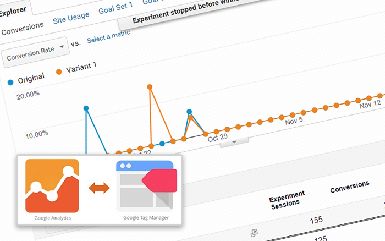The width and height of the screenshot is (385, 241).
Task: Click the red tag shape on Tag Manager
Action: [159, 181]
